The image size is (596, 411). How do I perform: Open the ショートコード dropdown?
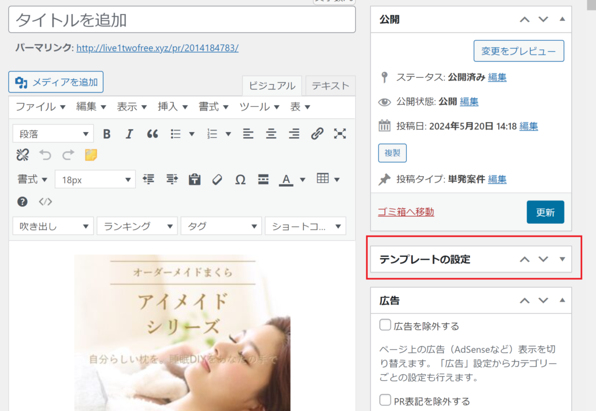[305, 226]
